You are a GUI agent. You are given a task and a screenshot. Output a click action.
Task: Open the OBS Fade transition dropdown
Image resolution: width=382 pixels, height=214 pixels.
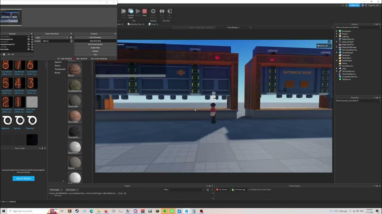[52, 37]
